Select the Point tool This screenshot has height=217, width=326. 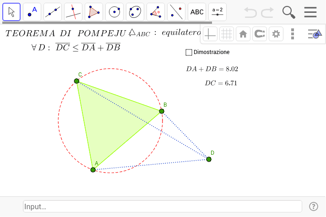(32, 12)
